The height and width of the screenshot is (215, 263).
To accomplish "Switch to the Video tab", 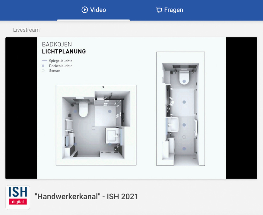I will (93, 10).
